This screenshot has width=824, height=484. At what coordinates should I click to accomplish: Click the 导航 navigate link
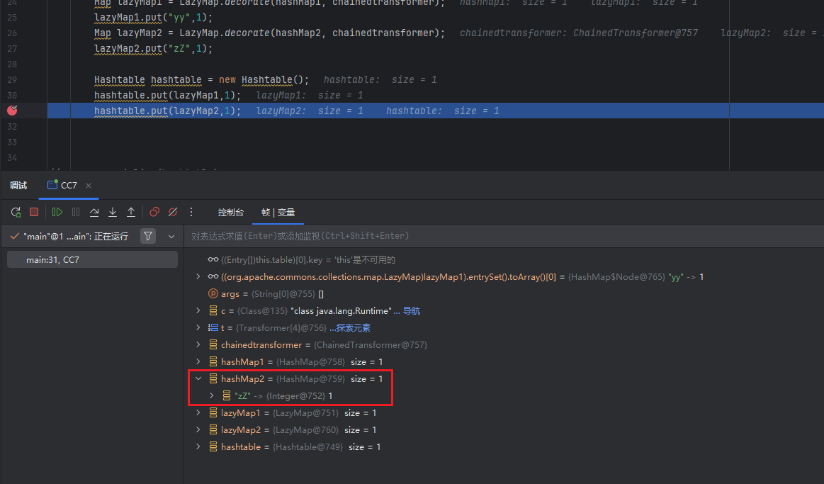point(412,311)
